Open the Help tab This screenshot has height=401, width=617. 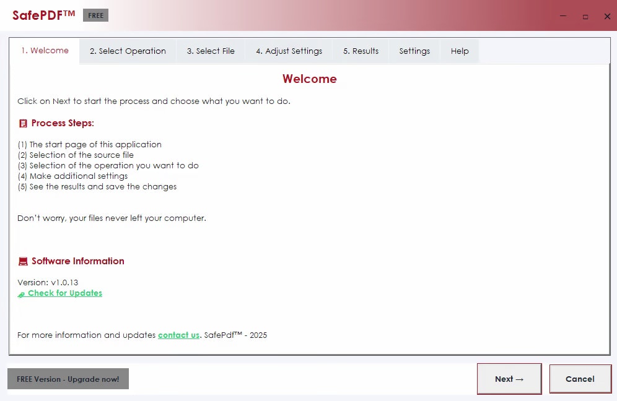(x=460, y=51)
